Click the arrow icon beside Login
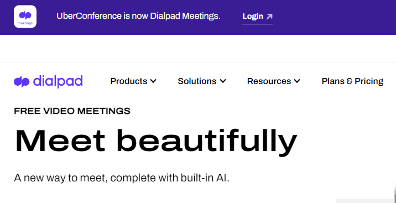The width and height of the screenshot is (396, 203). pyautogui.click(x=269, y=17)
